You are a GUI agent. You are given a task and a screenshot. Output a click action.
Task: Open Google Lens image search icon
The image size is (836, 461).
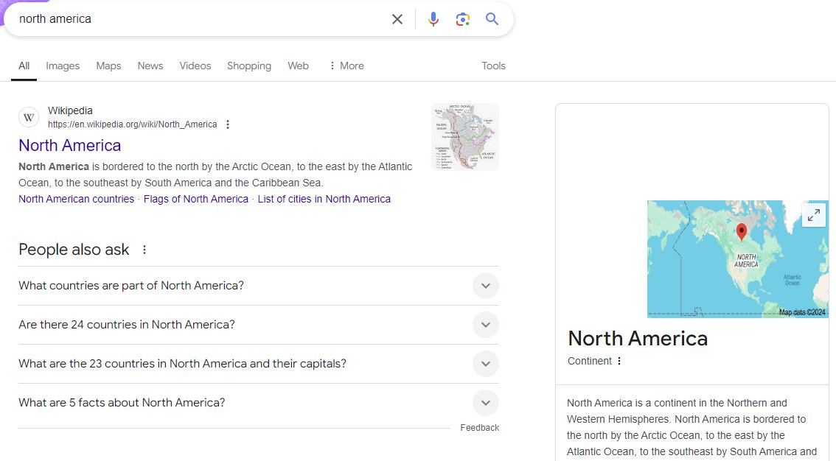point(463,19)
